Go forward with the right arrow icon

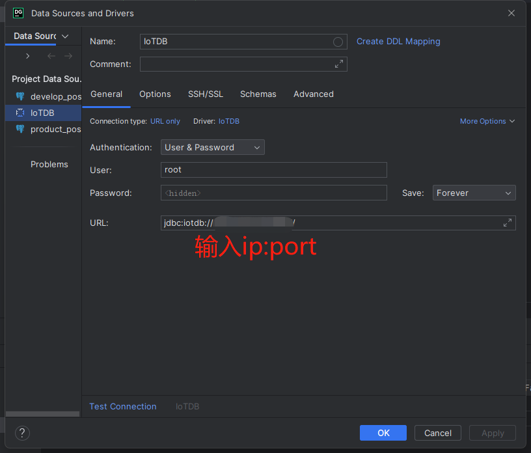coord(68,56)
